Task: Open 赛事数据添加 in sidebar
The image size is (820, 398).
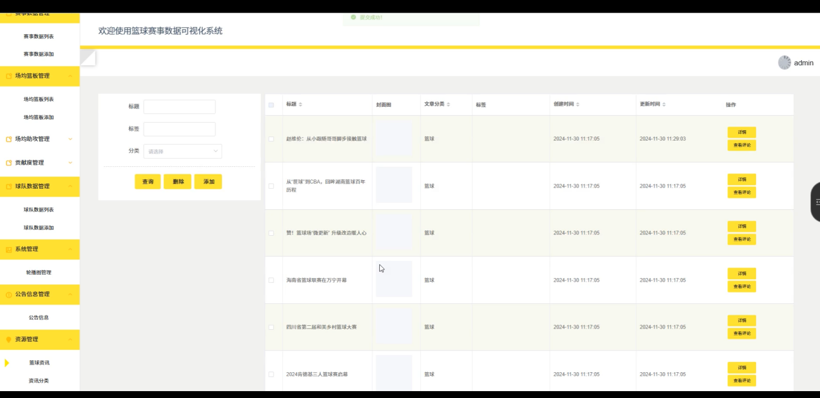Action: click(39, 54)
